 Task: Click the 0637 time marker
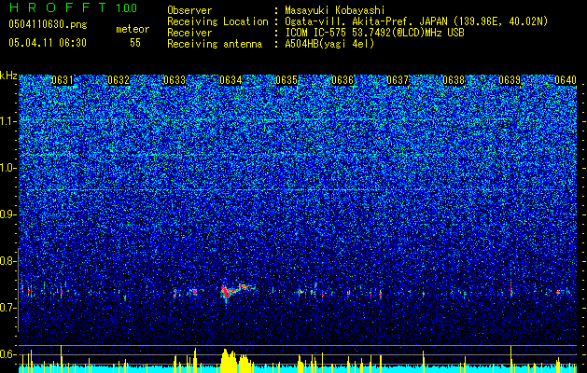coord(398,80)
